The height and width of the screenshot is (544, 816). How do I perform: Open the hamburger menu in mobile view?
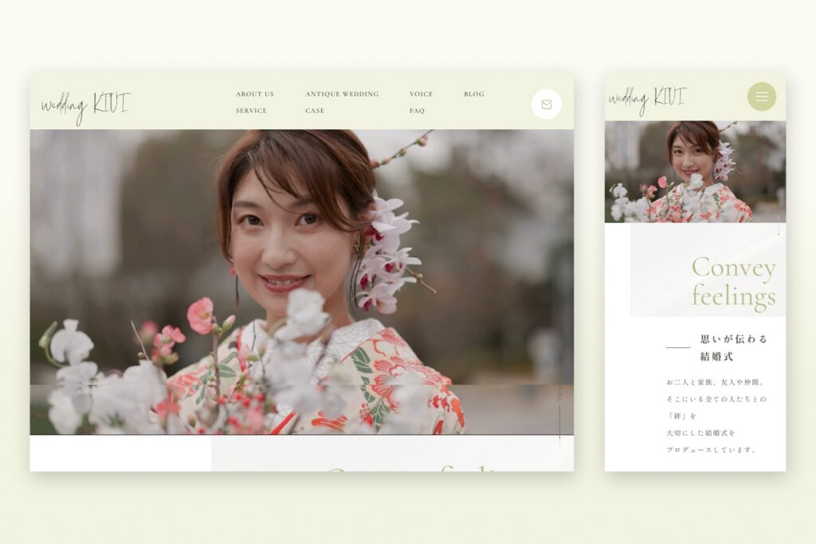(761, 96)
